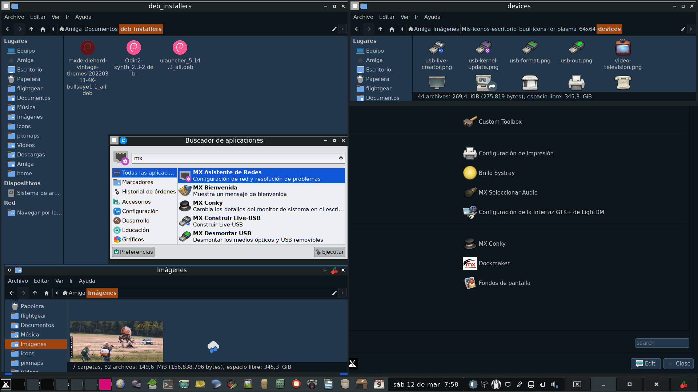Click the volume tray icon
Image resolution: width=698 pixels, height=392 pixels.
point(554,384)
